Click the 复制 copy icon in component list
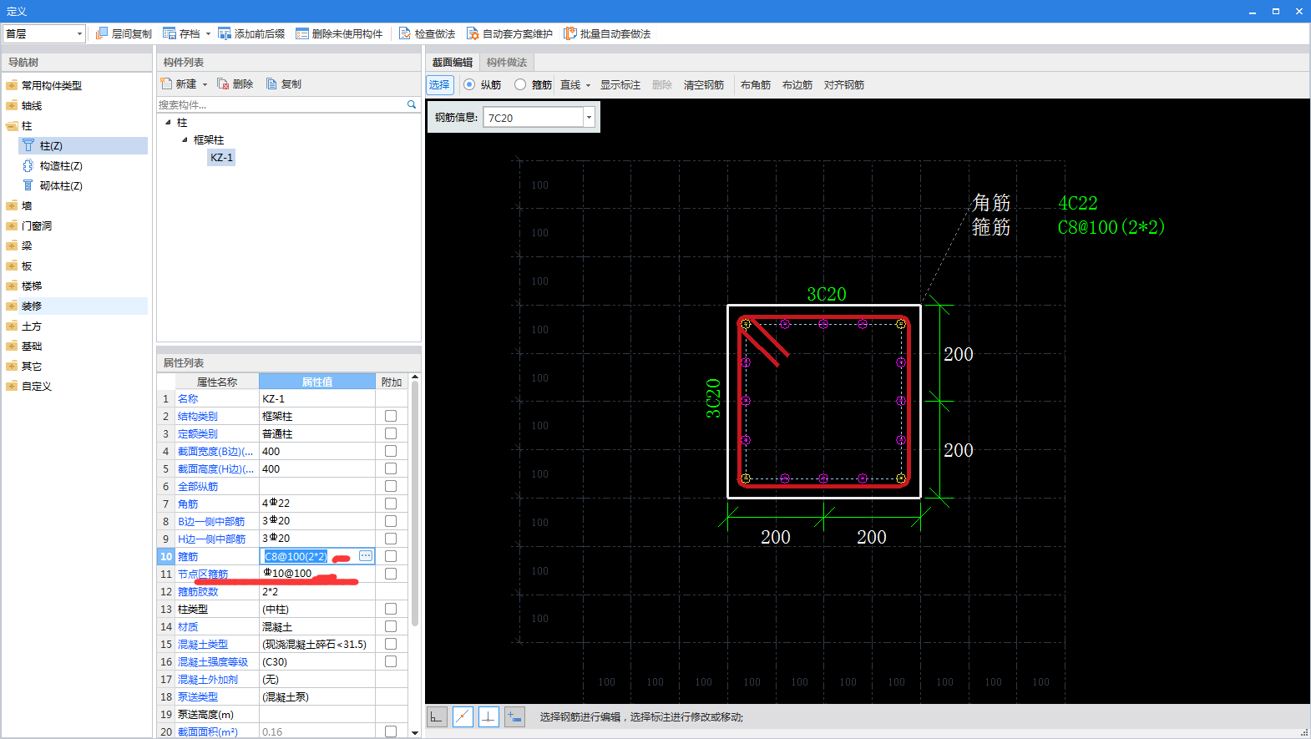 coord(271,84)
